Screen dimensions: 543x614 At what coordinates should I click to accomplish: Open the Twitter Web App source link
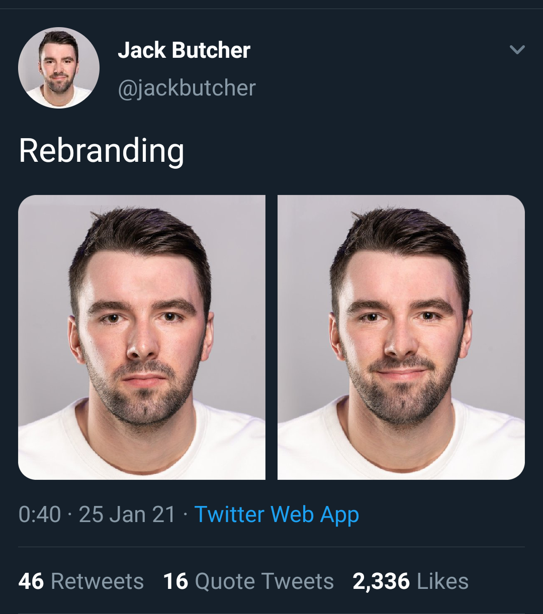(x=277, y=515)
